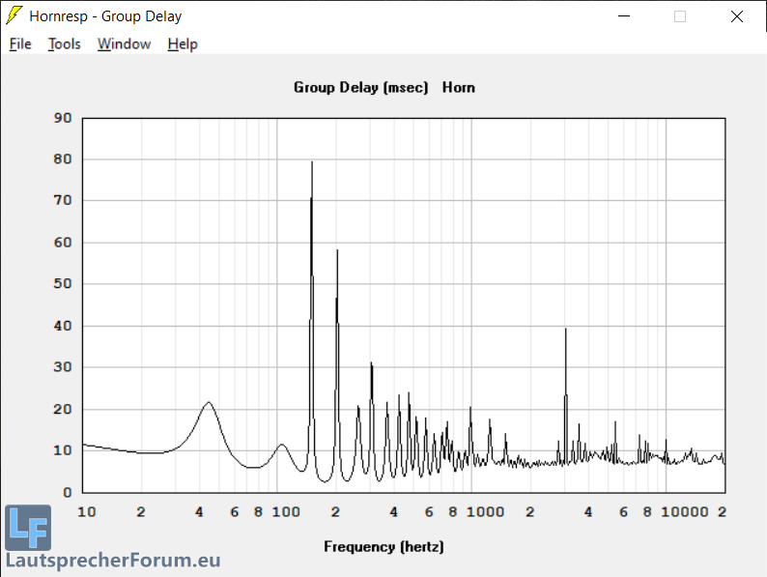Click the tallest peak near 80 msec

[312, 163]
